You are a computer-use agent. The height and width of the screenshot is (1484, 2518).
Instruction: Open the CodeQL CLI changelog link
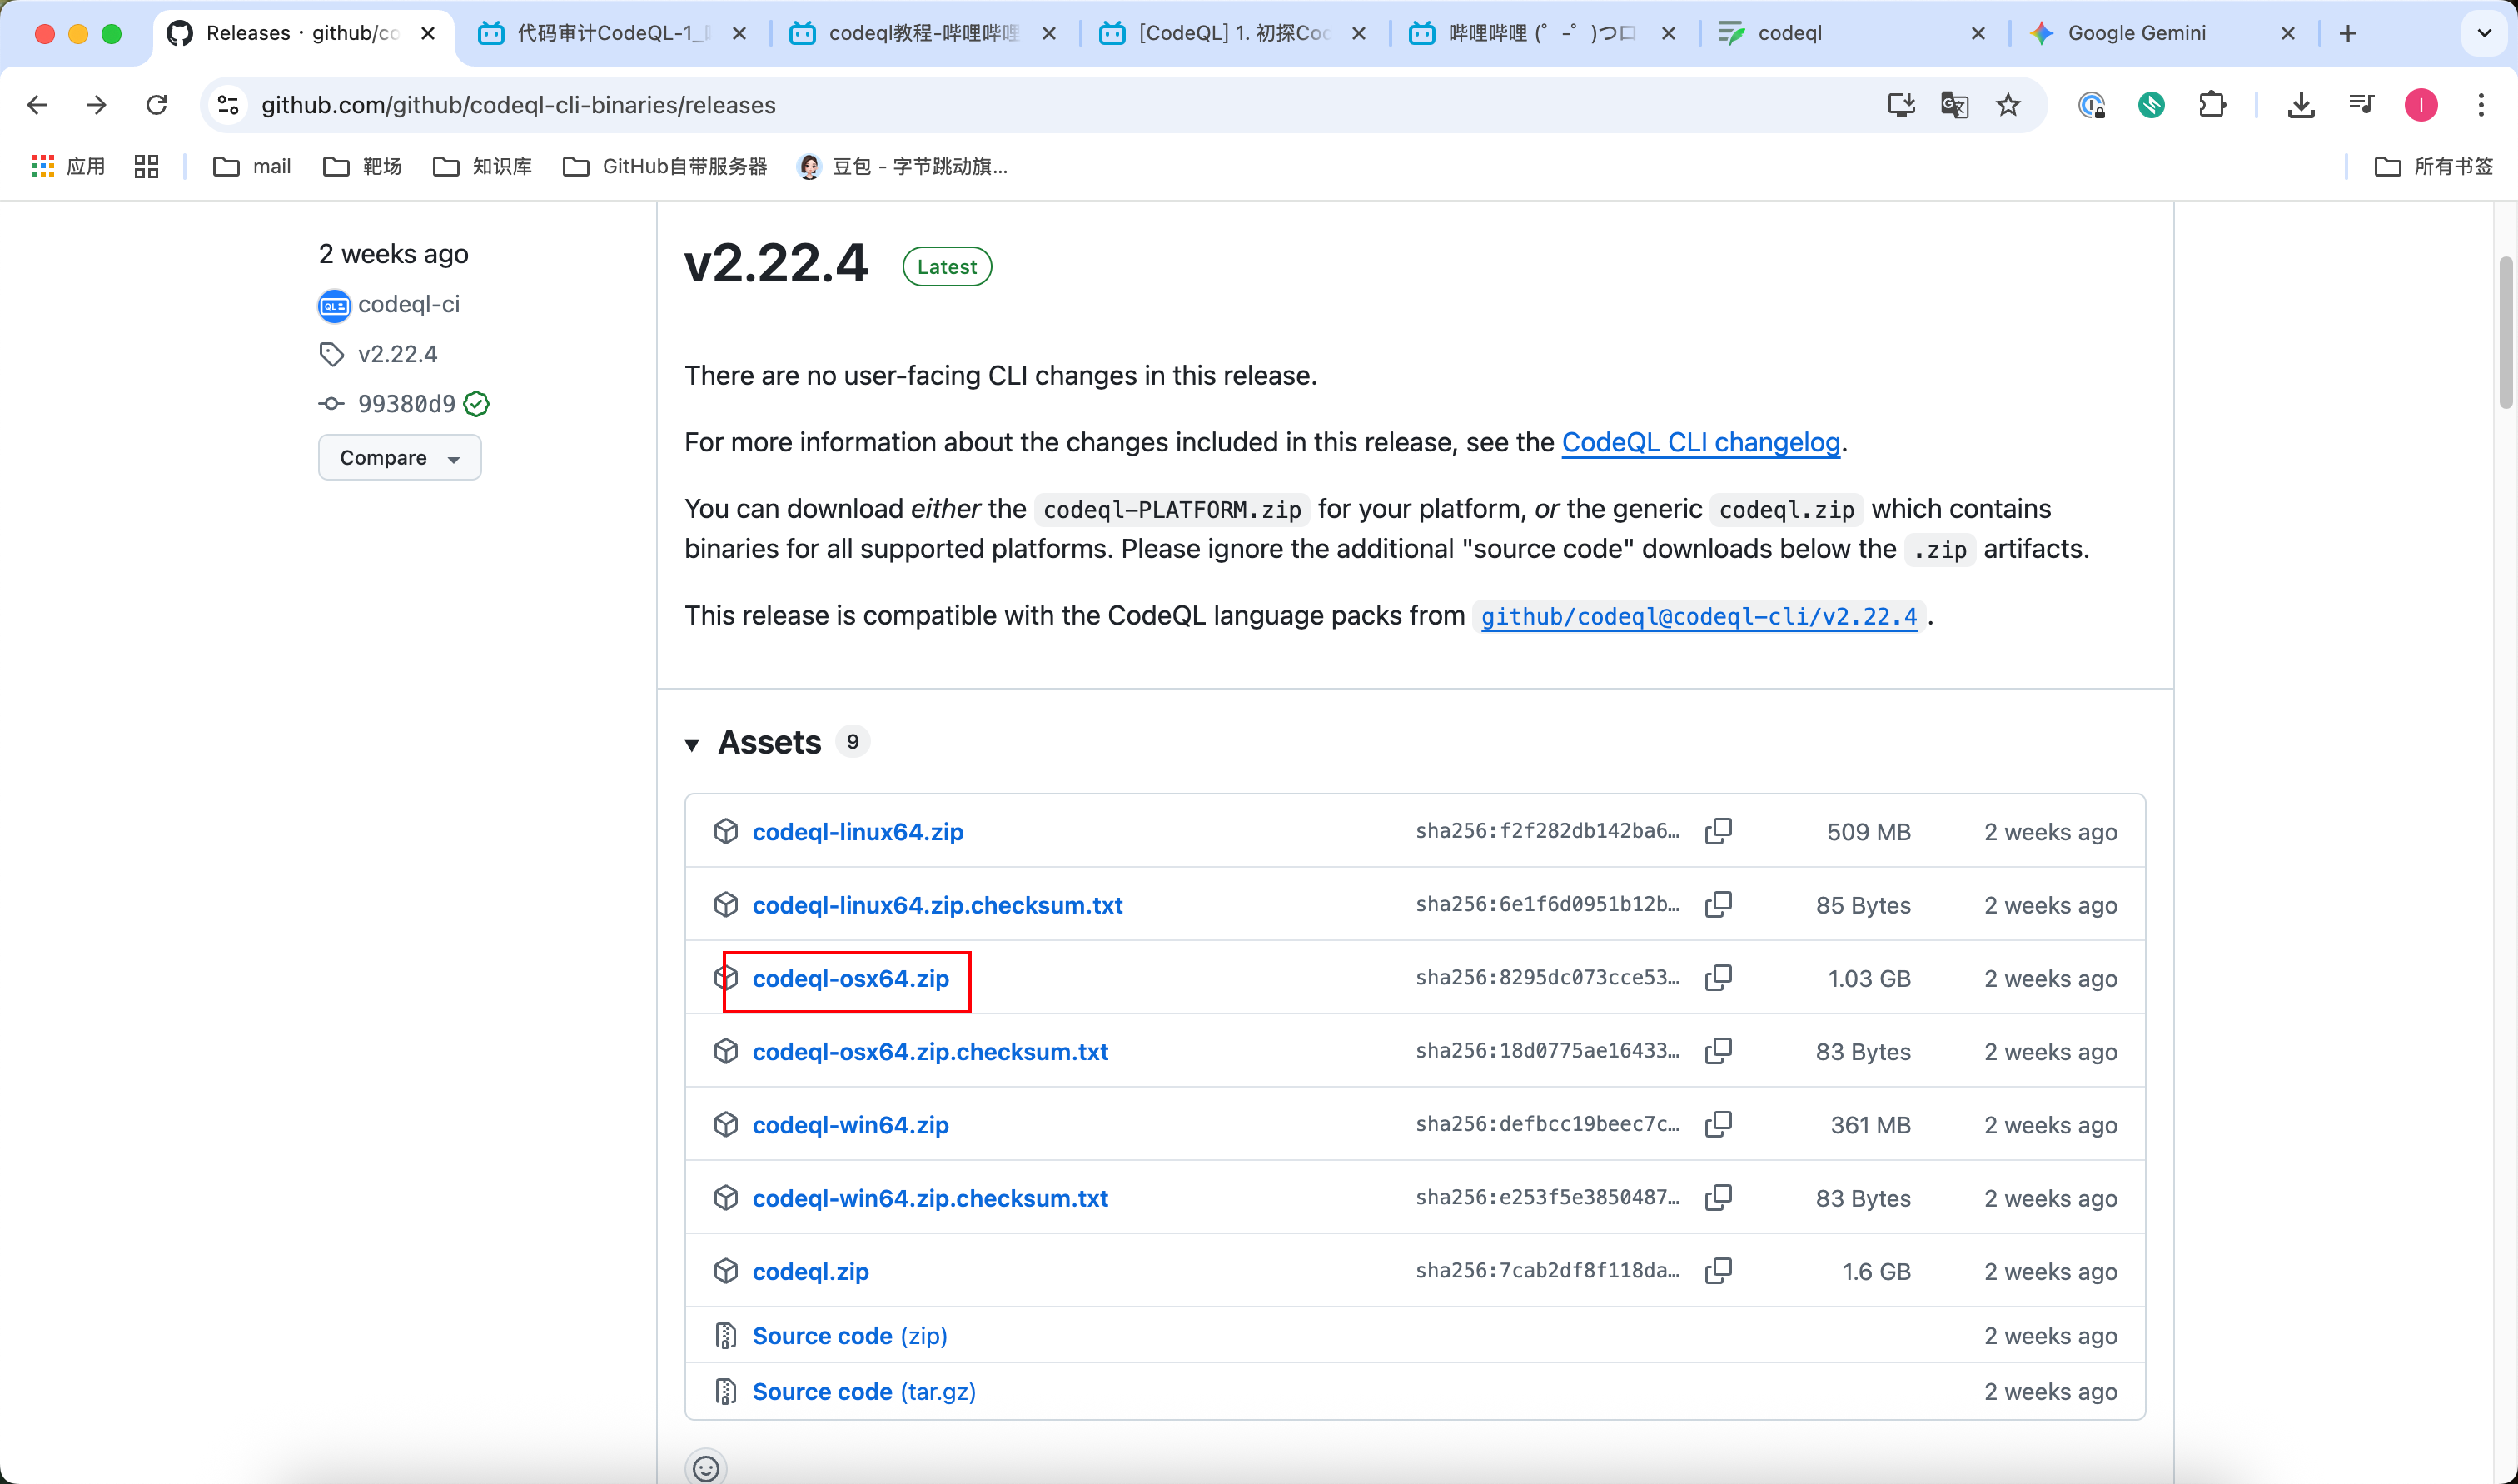(1700, 442)
